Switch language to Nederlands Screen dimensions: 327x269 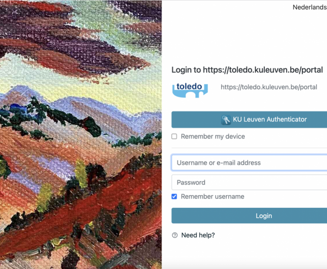pyautogui.click(x=310, y=7)
